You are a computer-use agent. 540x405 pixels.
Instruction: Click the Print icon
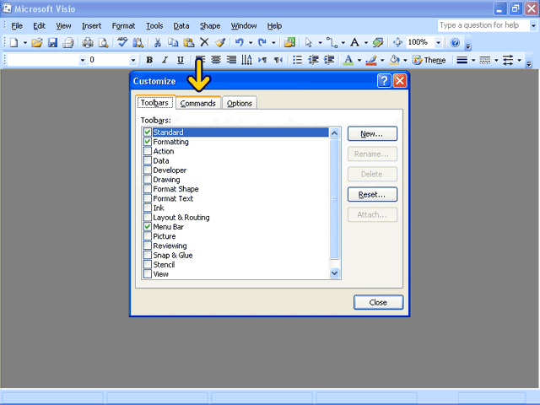point(87,42)
